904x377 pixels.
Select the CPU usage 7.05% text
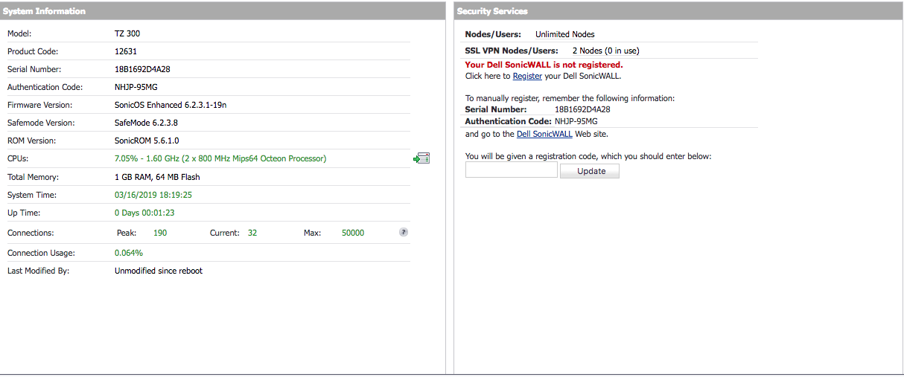point(220,158)
